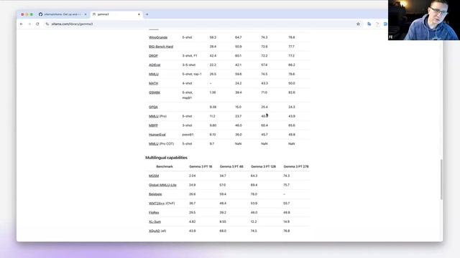Viewport: 460px width, 258px height.
Task: Click the 5-shot, top-1 cell in MMLU row
Action: pos(192,74)
